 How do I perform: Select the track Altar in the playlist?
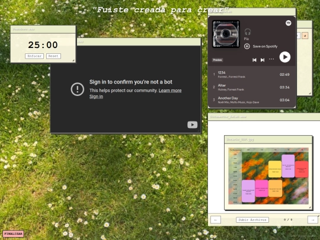coord(252,87)
